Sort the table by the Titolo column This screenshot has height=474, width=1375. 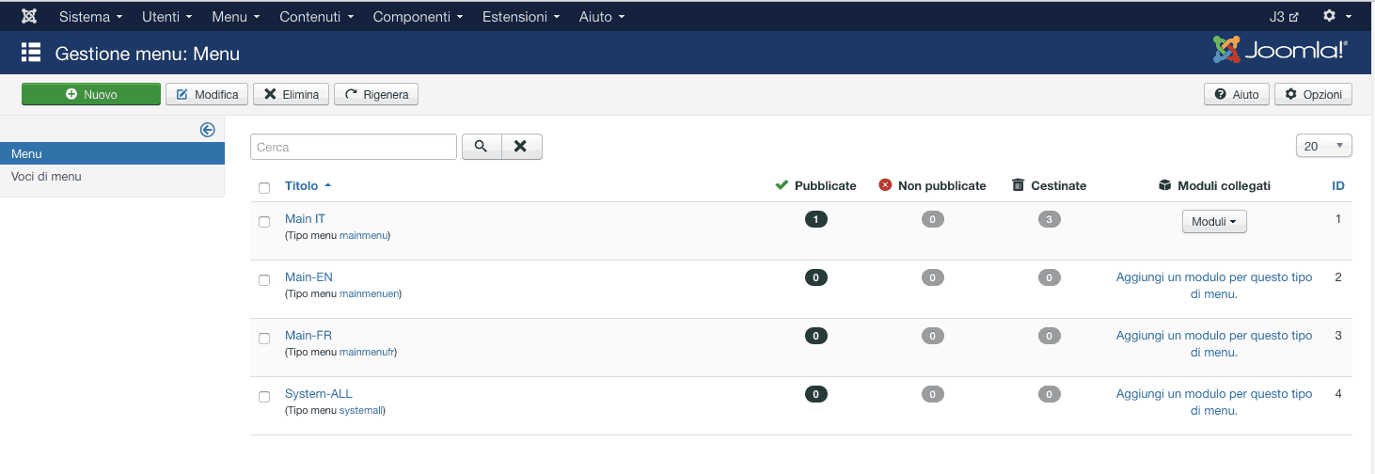click(302, 185)
